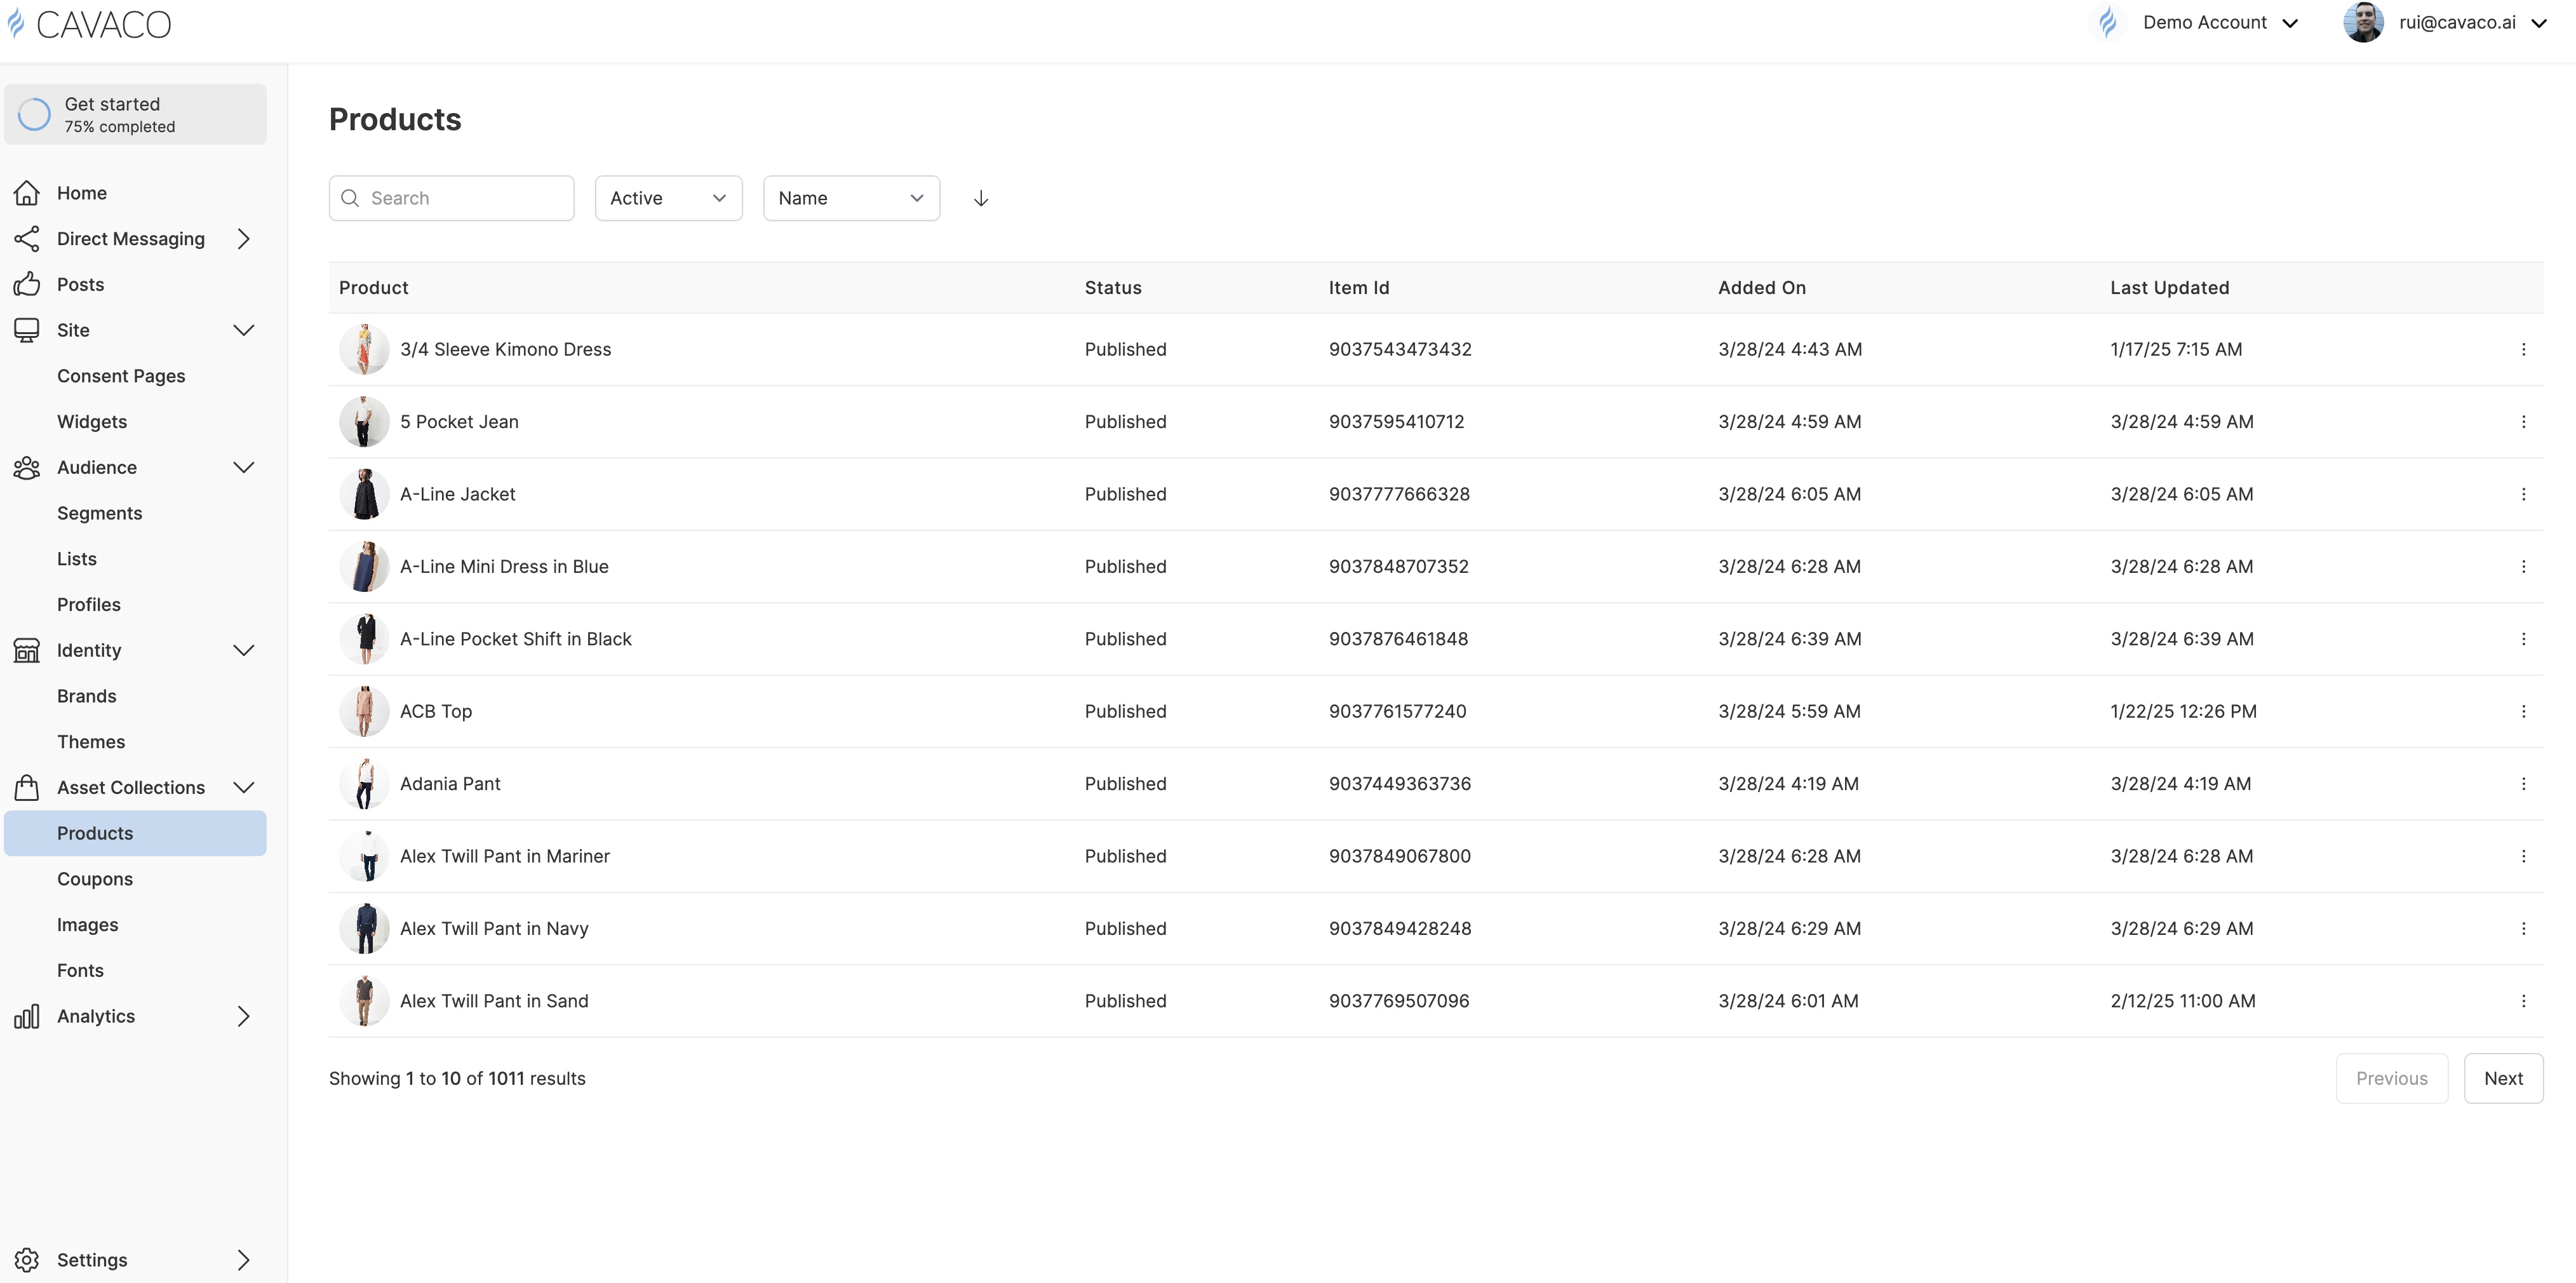The image size is (2576, 1283).
Task: Go to Segments page
Action: [x=100, y=513]
